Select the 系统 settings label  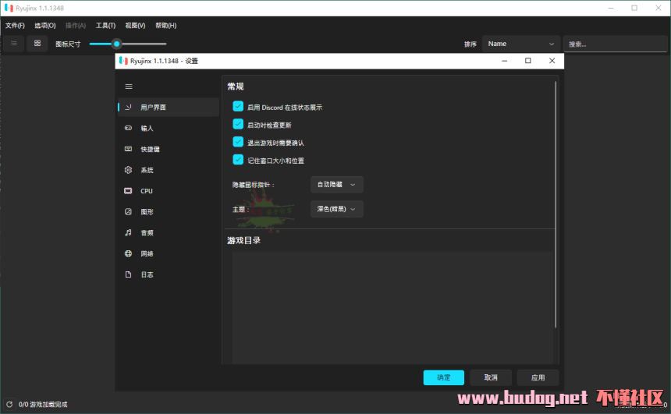click(x=147, y=170)
